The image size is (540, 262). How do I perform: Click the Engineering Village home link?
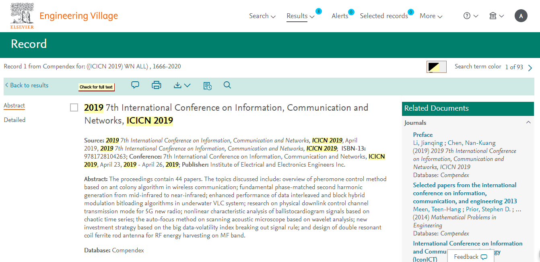click(x=79, y=16)
